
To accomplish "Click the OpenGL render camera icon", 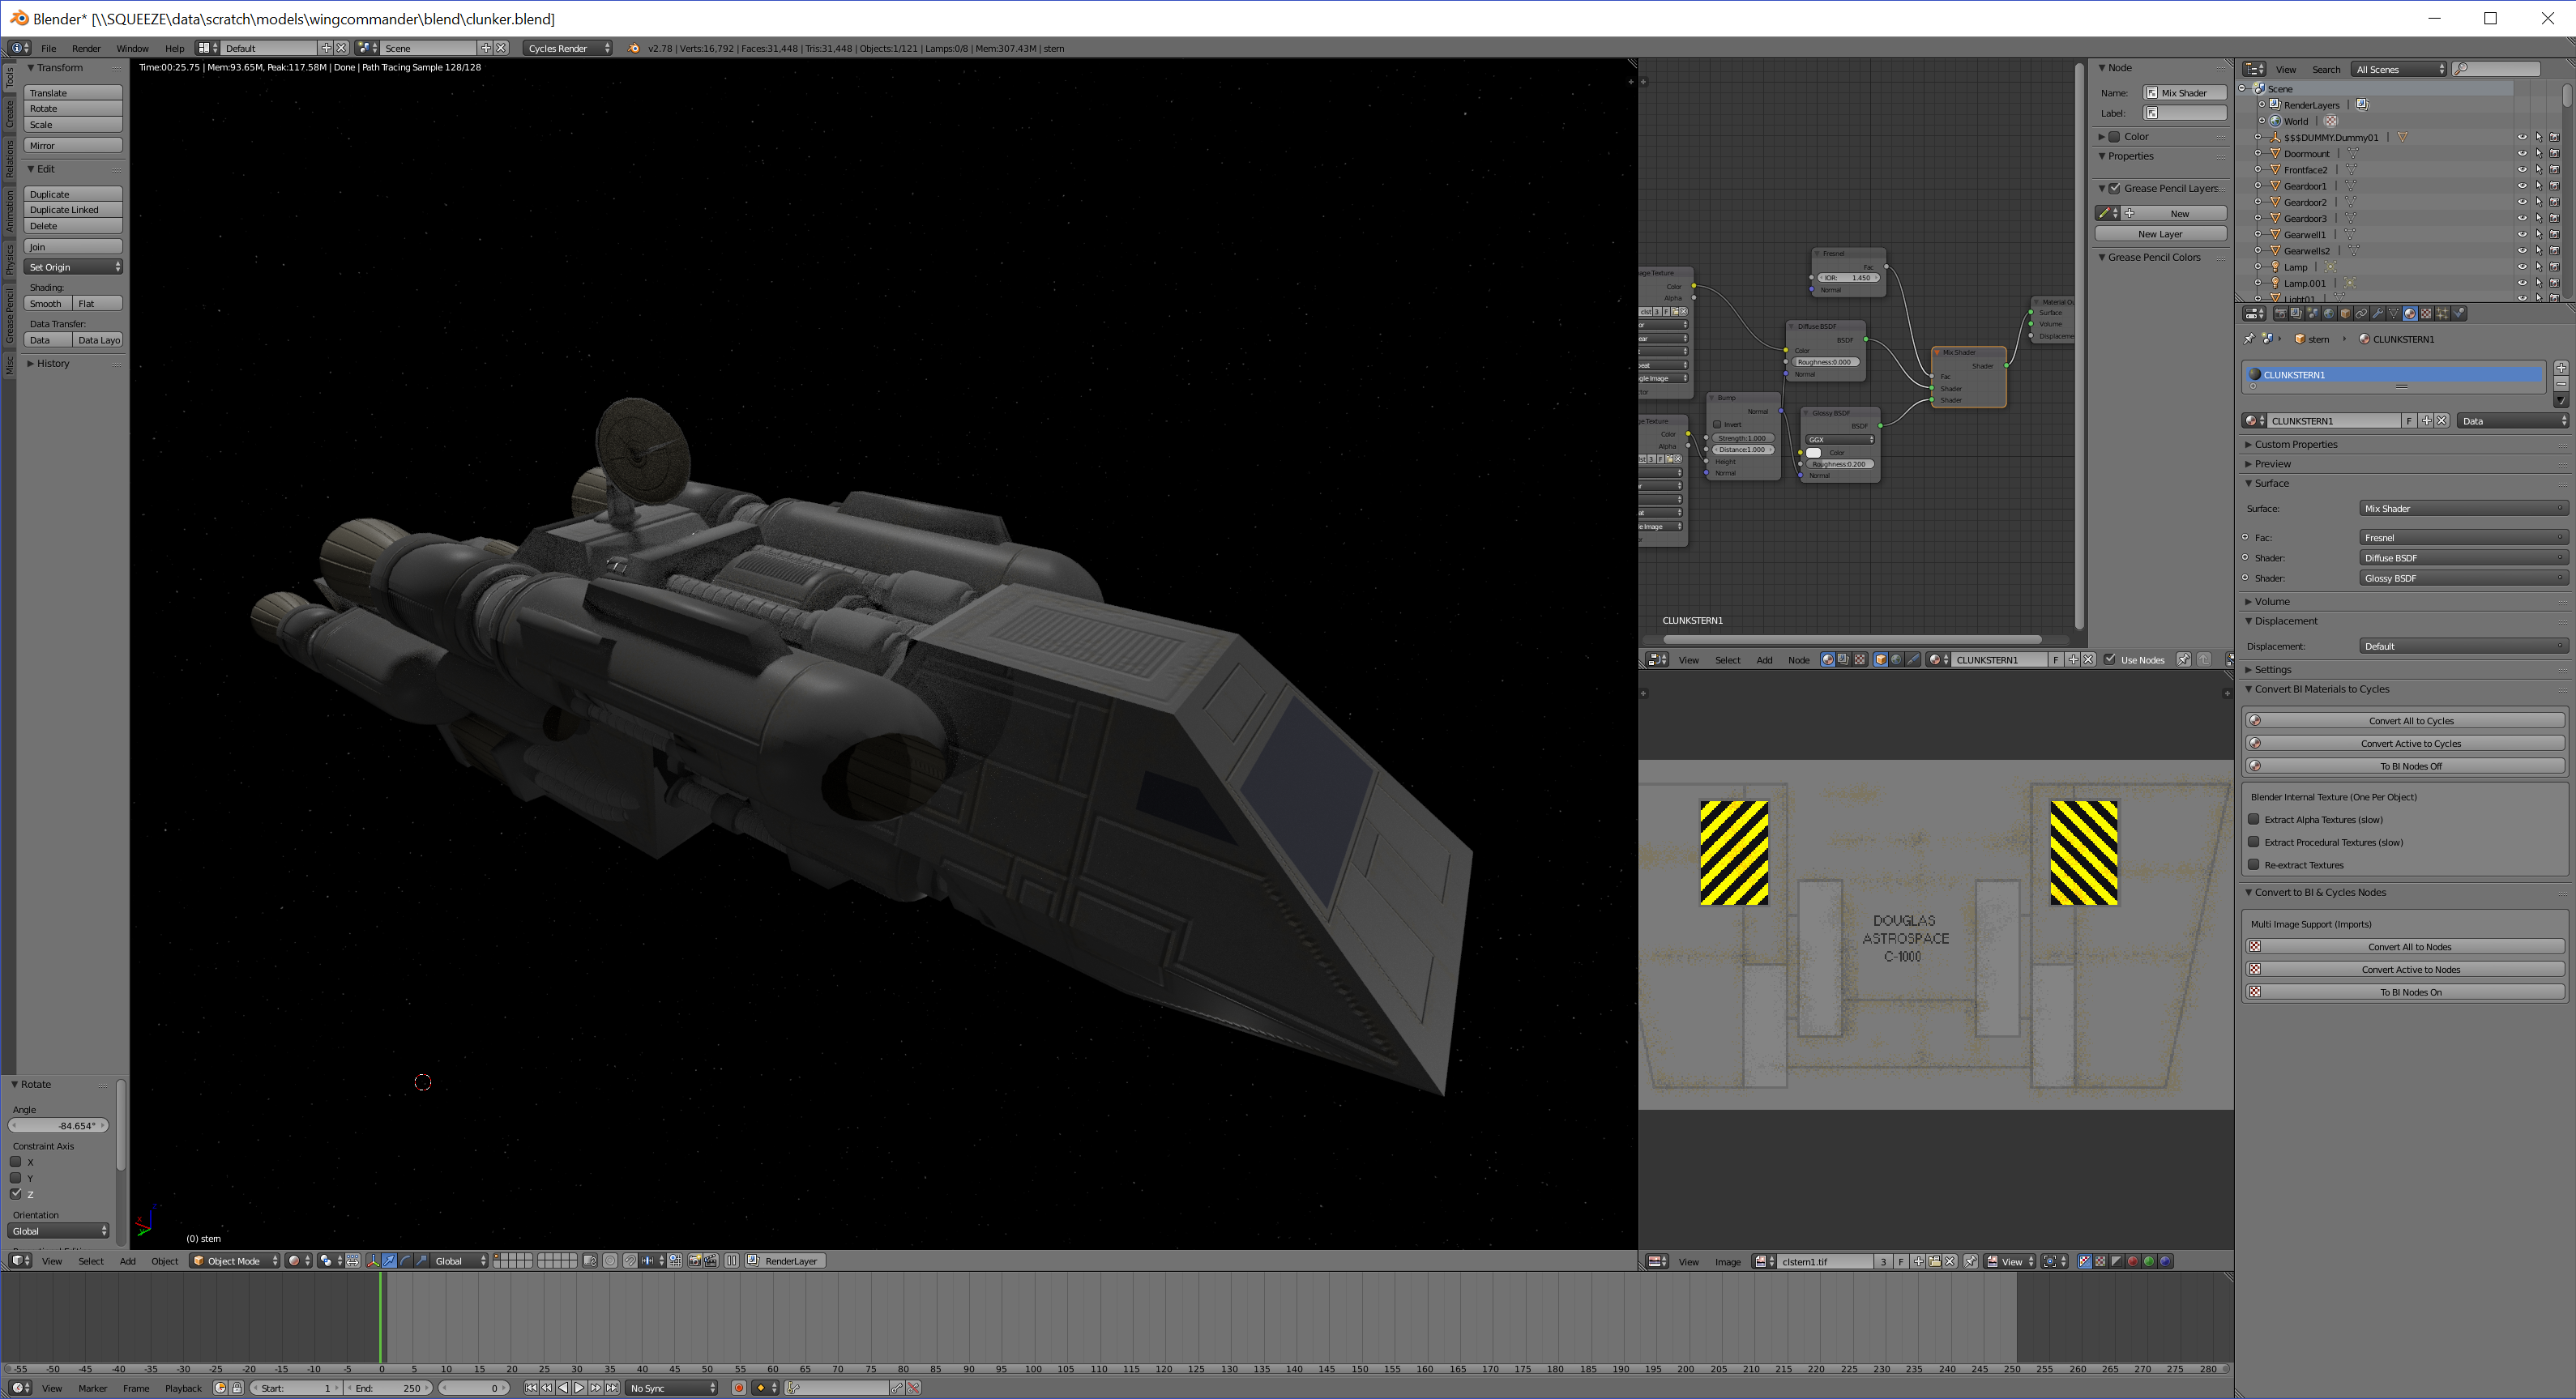I will pyautogui.click(x=694, y=1261).
